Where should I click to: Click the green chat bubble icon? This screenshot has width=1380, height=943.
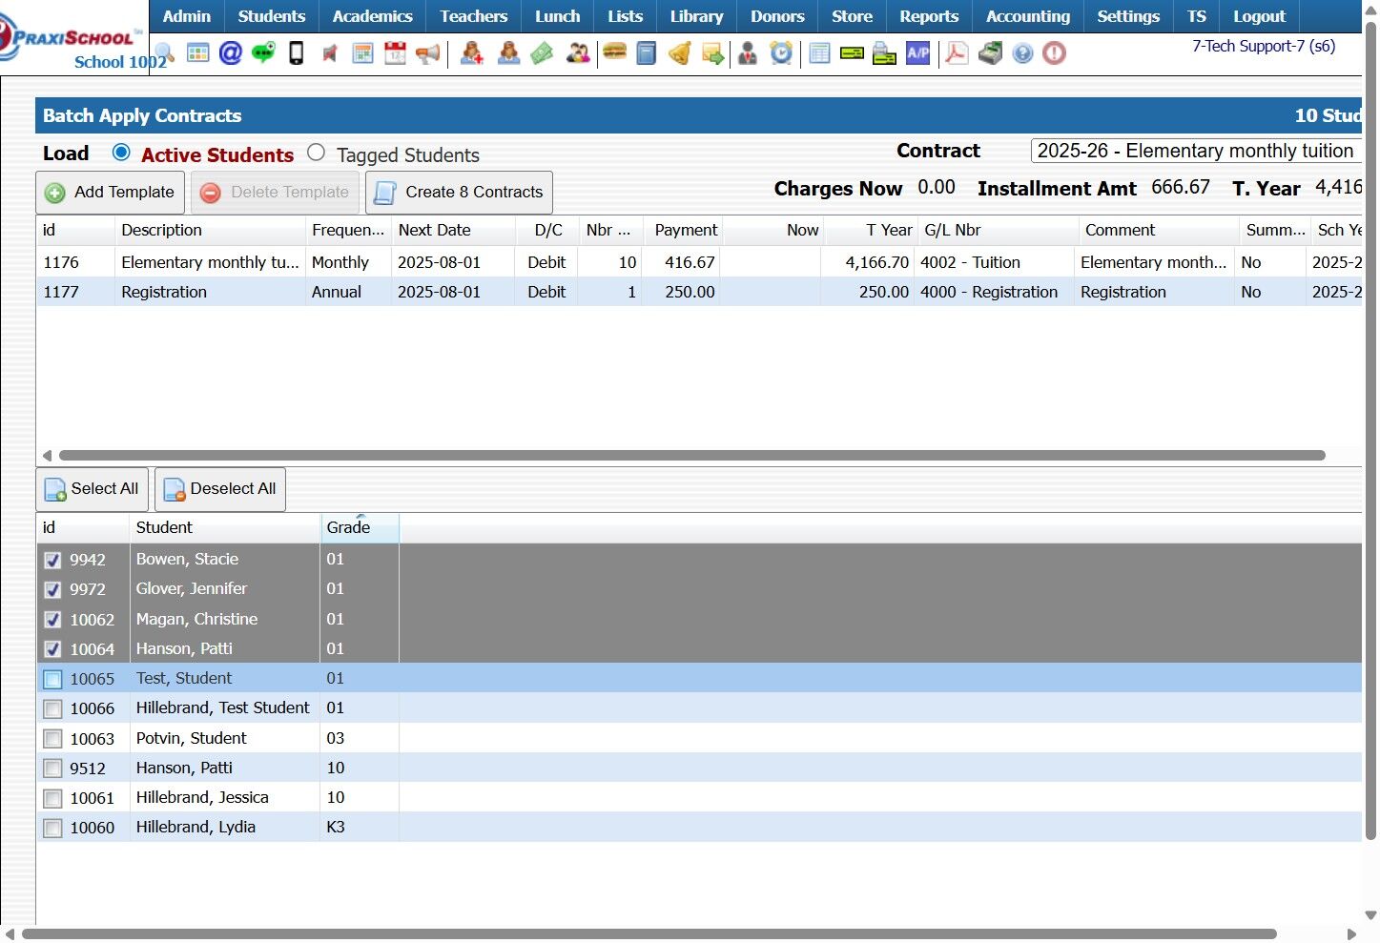pos(263,53)
